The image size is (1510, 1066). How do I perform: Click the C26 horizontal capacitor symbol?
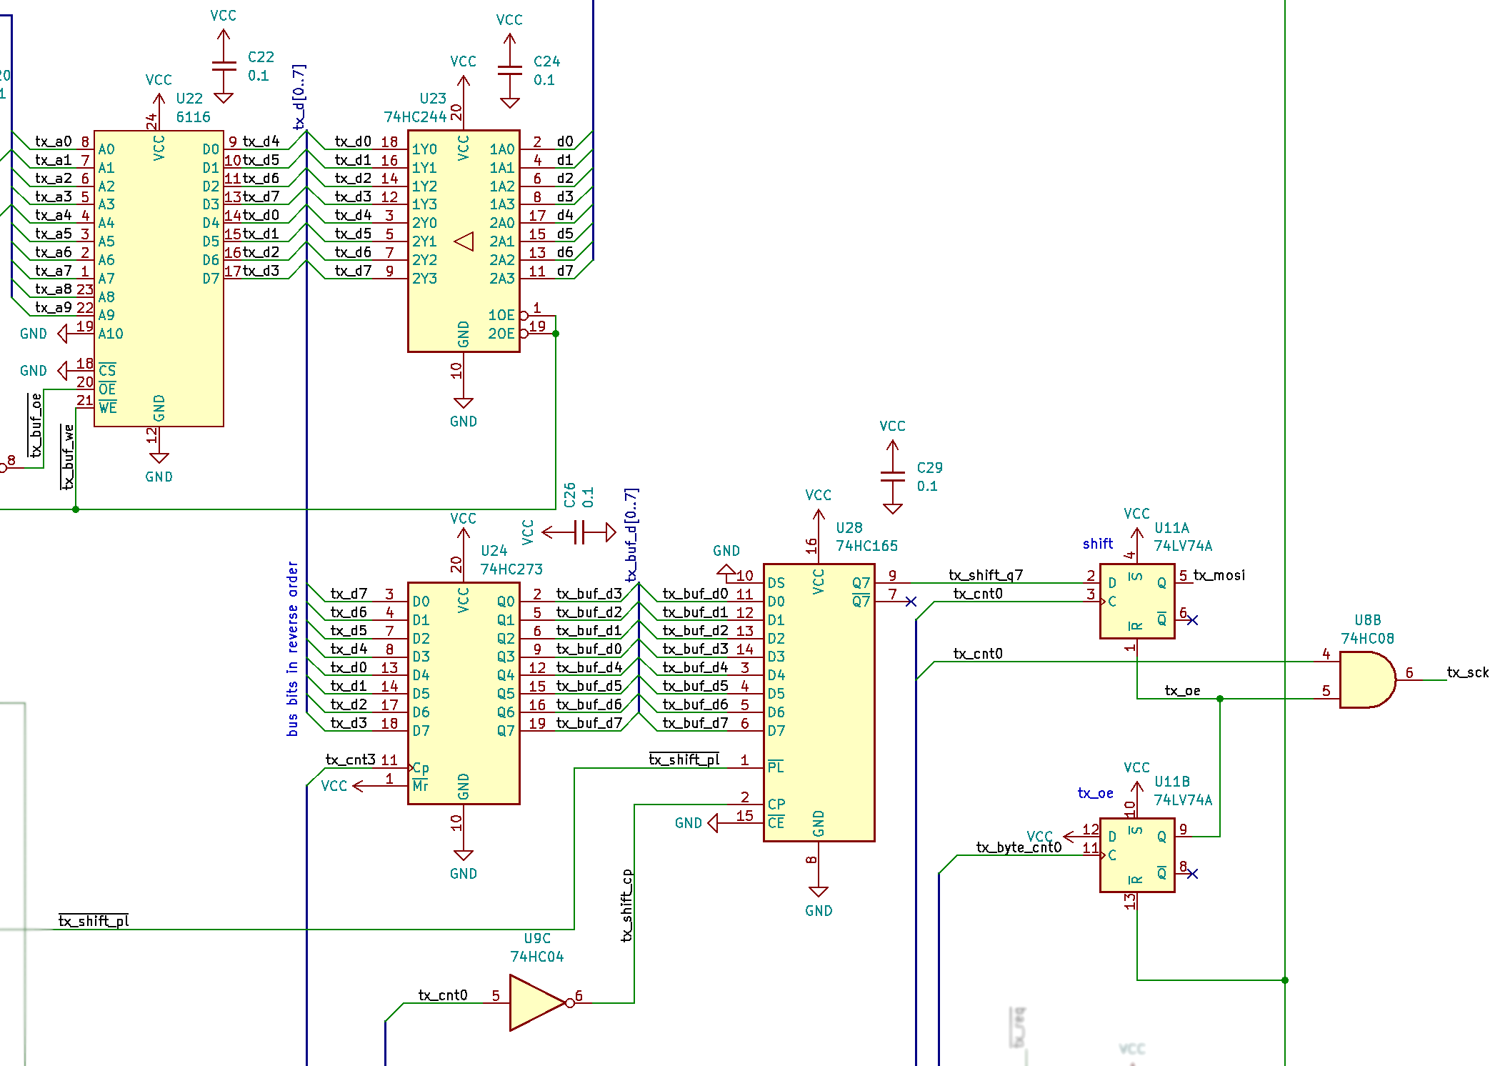(579, 532)
